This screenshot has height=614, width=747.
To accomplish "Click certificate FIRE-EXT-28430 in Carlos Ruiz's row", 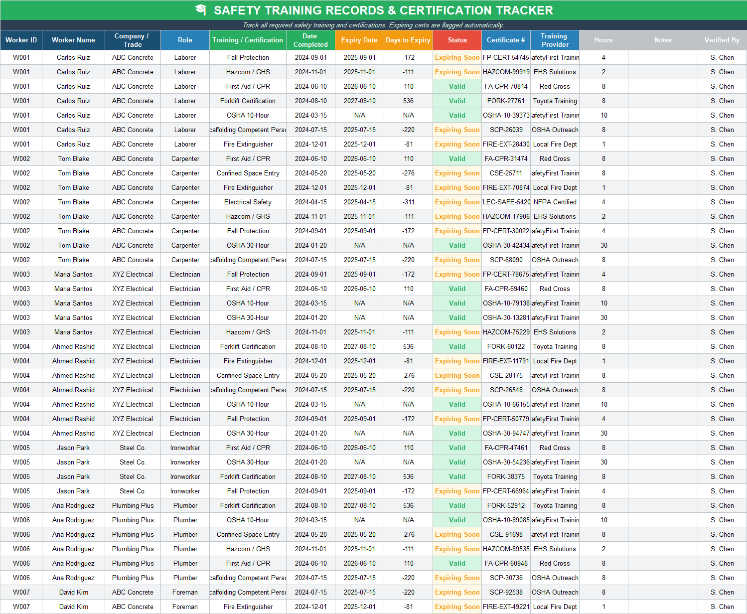I will click(x=505, y=144).
